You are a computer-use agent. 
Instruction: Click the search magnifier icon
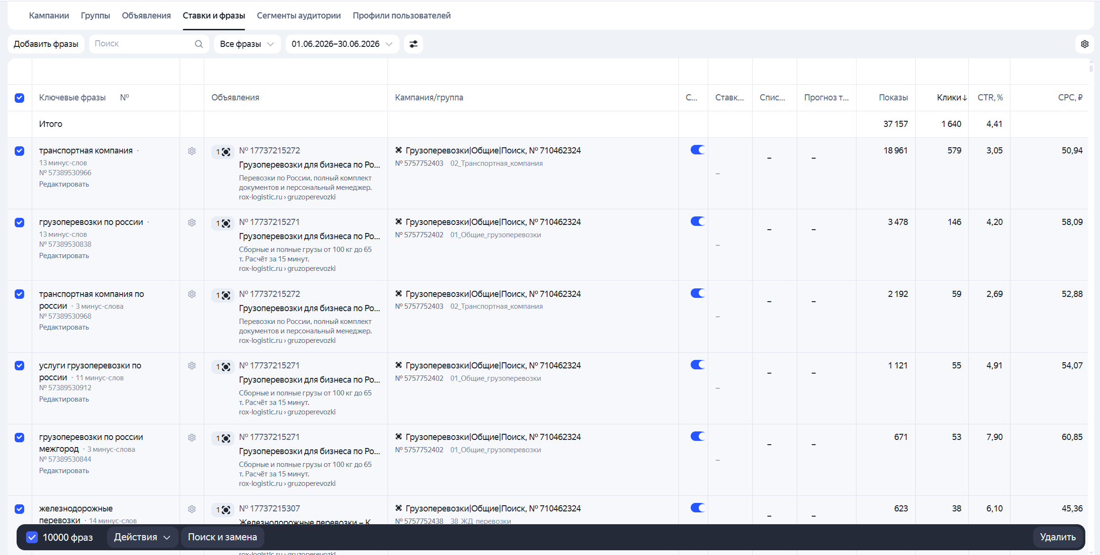click(198, 44)
